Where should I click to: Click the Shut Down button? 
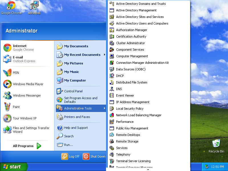pos(94,156)
